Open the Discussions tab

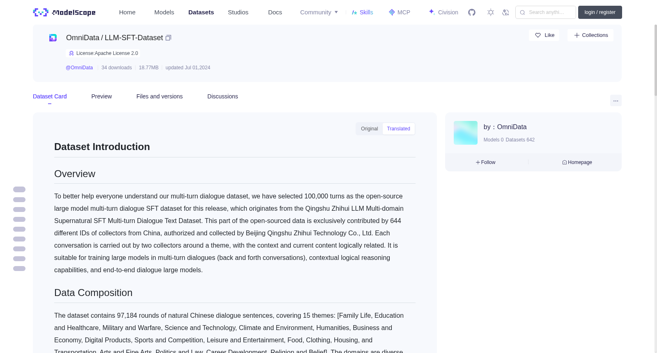[x=223, y=96]
